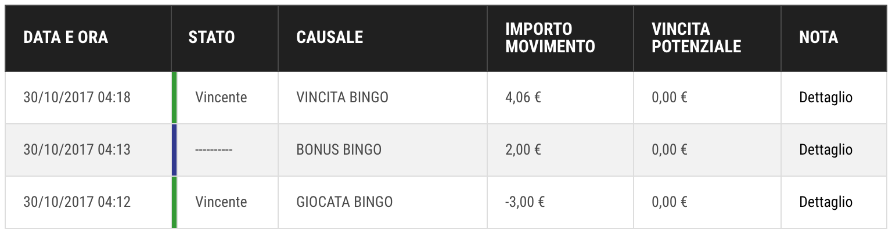The width and height of the screenshot is (892, 229).
Task: Select the 30/10/2017 04:12 date cell
Action: 77,202
